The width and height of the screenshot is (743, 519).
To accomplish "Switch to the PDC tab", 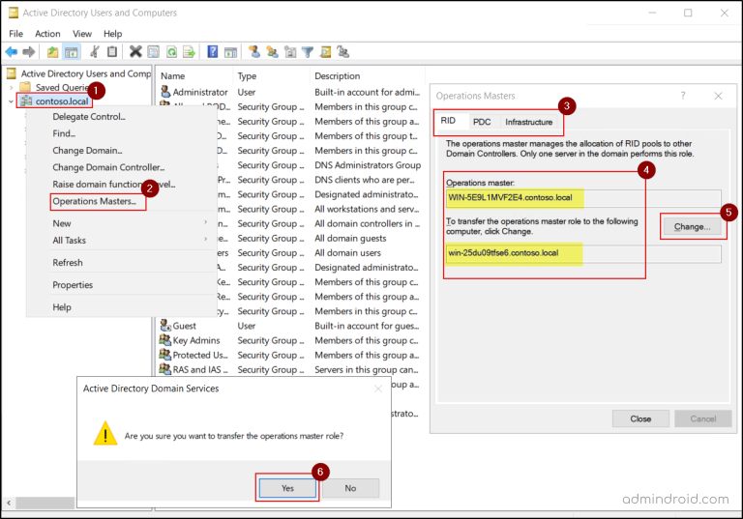I will (x=482, y=122).
